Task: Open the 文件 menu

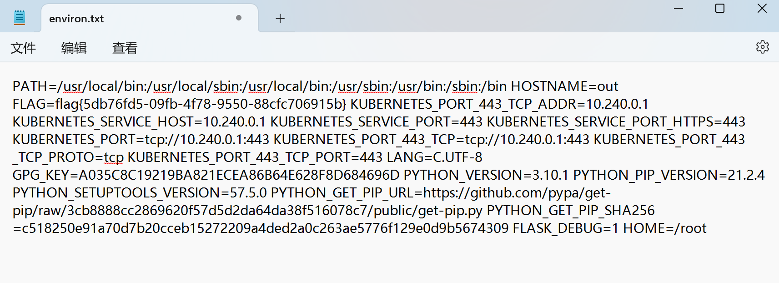Action: pos(23,48)
